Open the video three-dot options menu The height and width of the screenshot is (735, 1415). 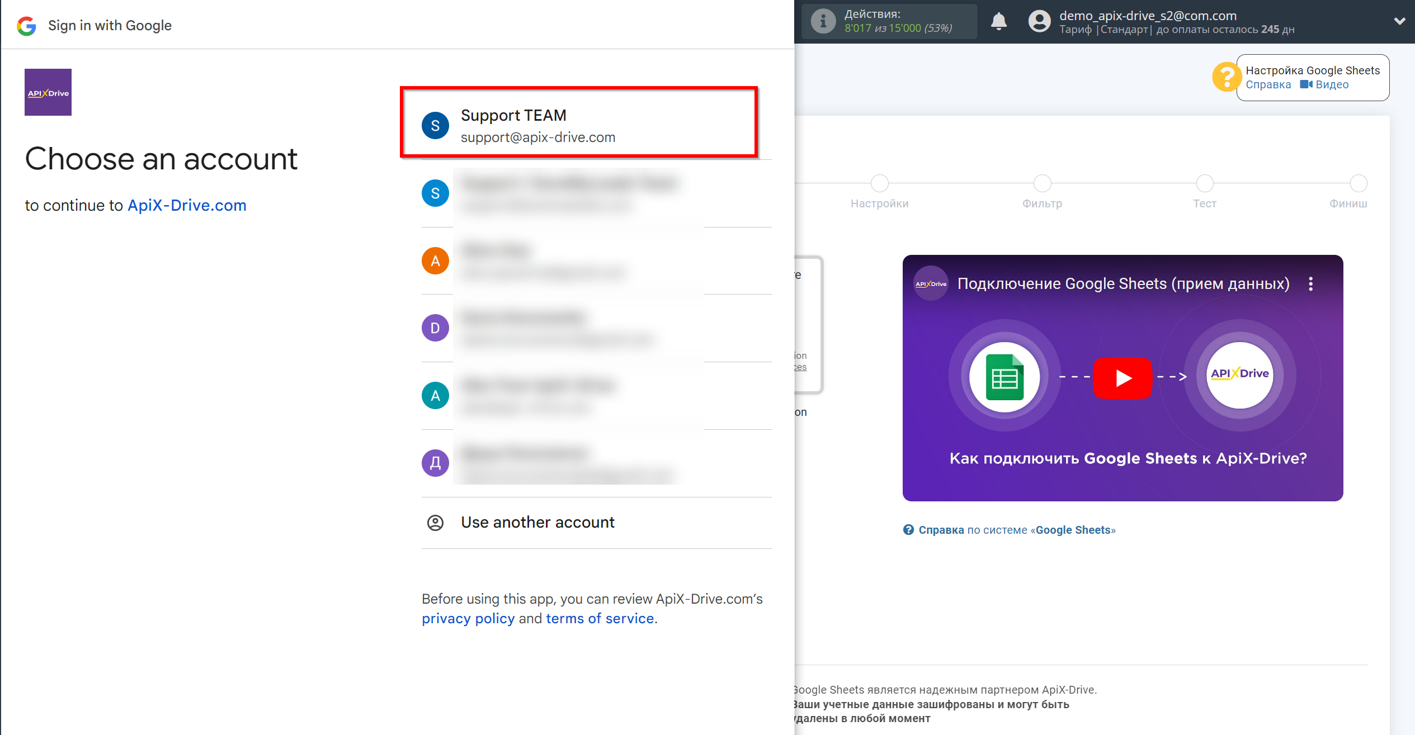(1310, 284)
